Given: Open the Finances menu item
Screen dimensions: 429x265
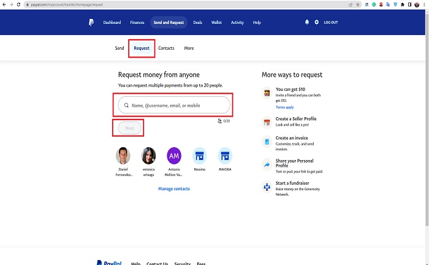Looking at the screenshot, I should 137,23.
